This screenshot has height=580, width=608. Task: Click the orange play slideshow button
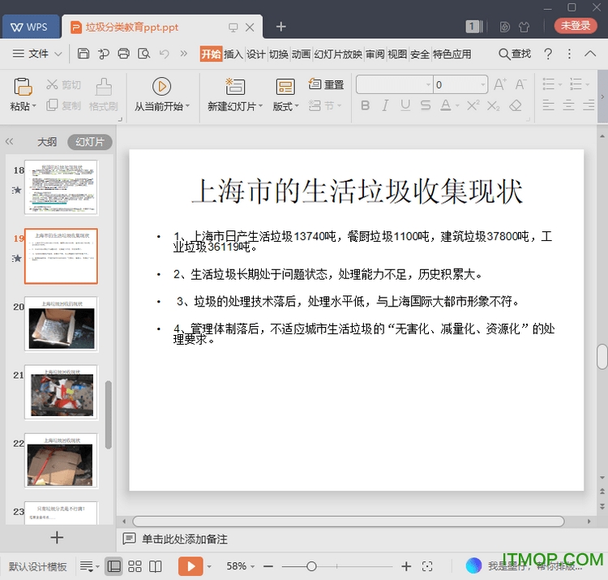tap(191, 566)
